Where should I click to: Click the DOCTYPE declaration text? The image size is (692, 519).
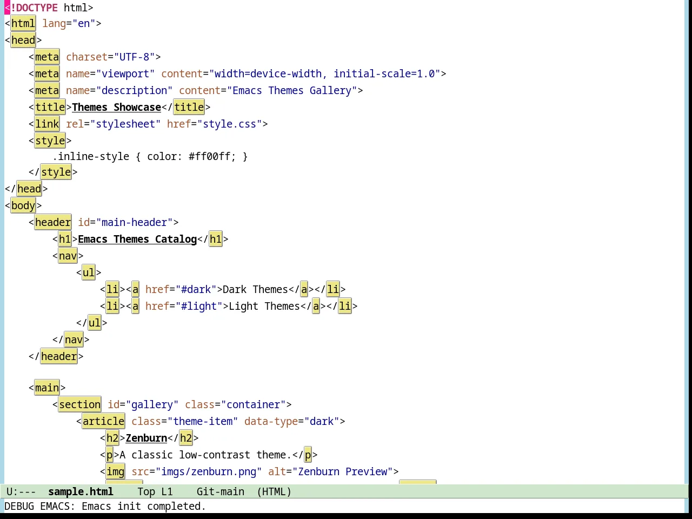pyautogui.click(x=49, y=8)
